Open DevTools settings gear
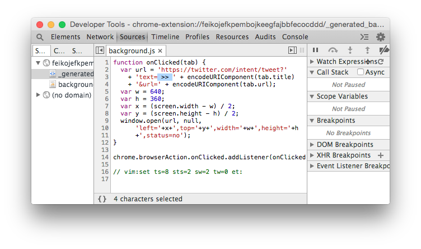 381,37
